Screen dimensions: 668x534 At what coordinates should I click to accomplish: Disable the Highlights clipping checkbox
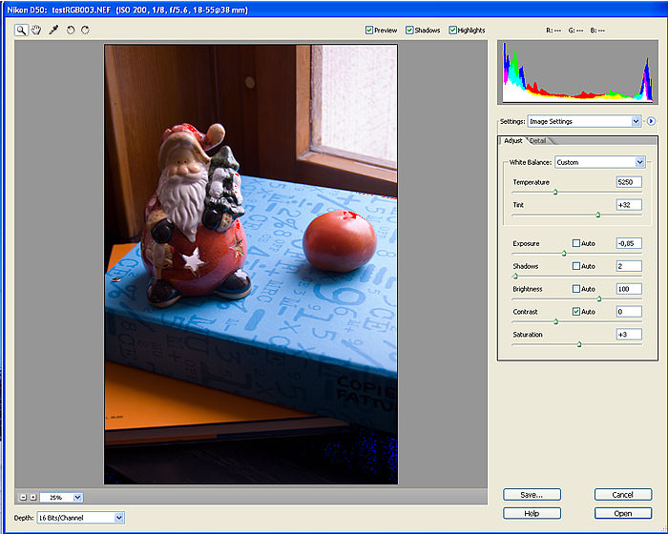(x=452, y=31)
